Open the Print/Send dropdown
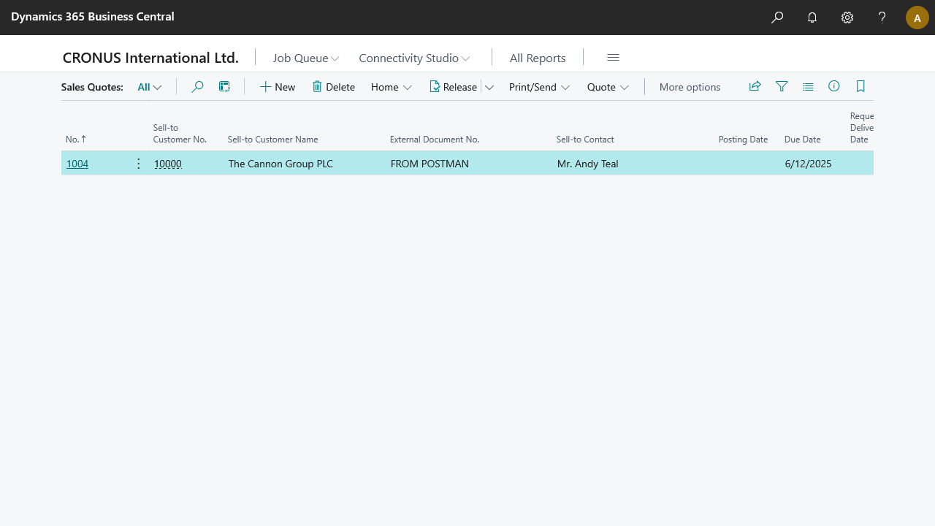Viewport: 935px width, 526px height. pyautogui.click(x=539, y=87)
